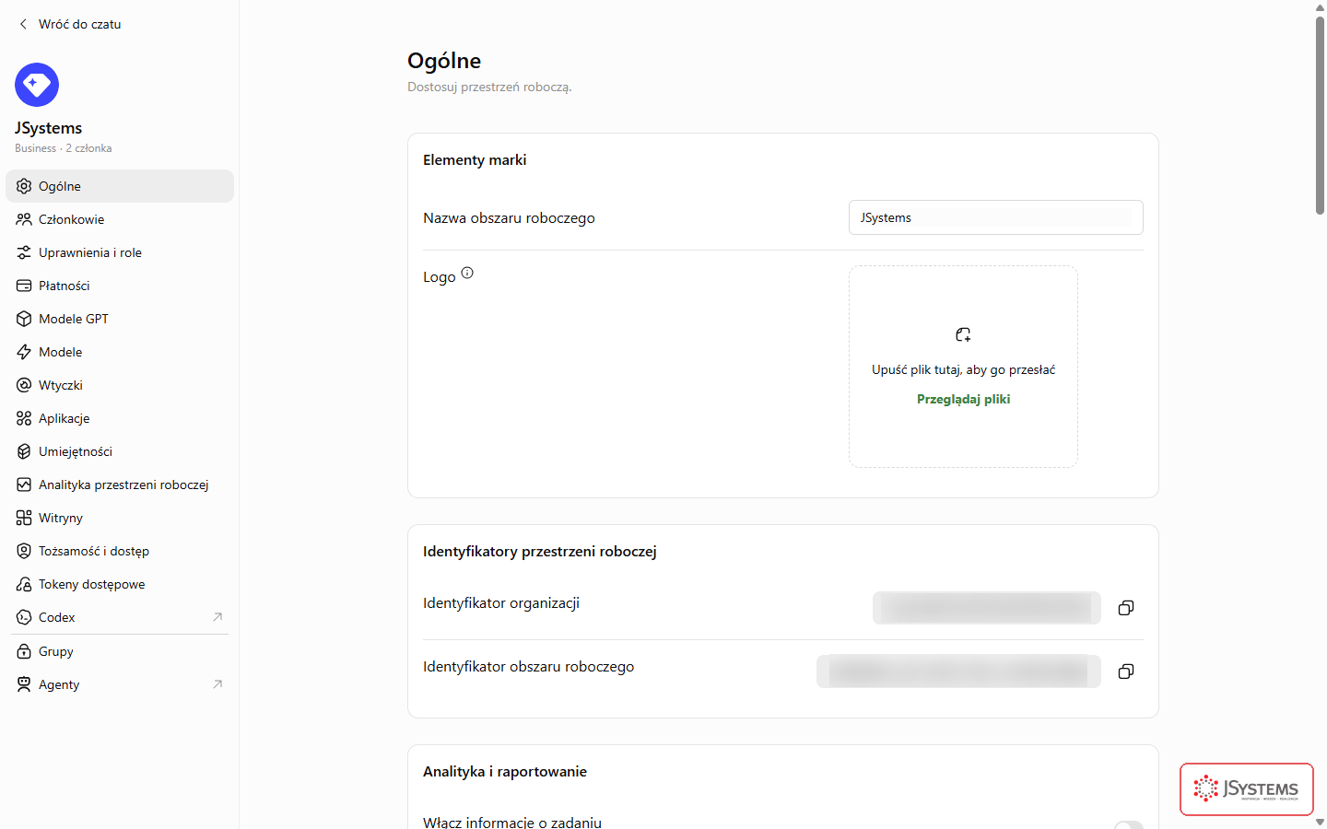This screenshot has height=829, width=1327.
Task: Click the external link arrow beside Agenty
Action: (217, 684)
